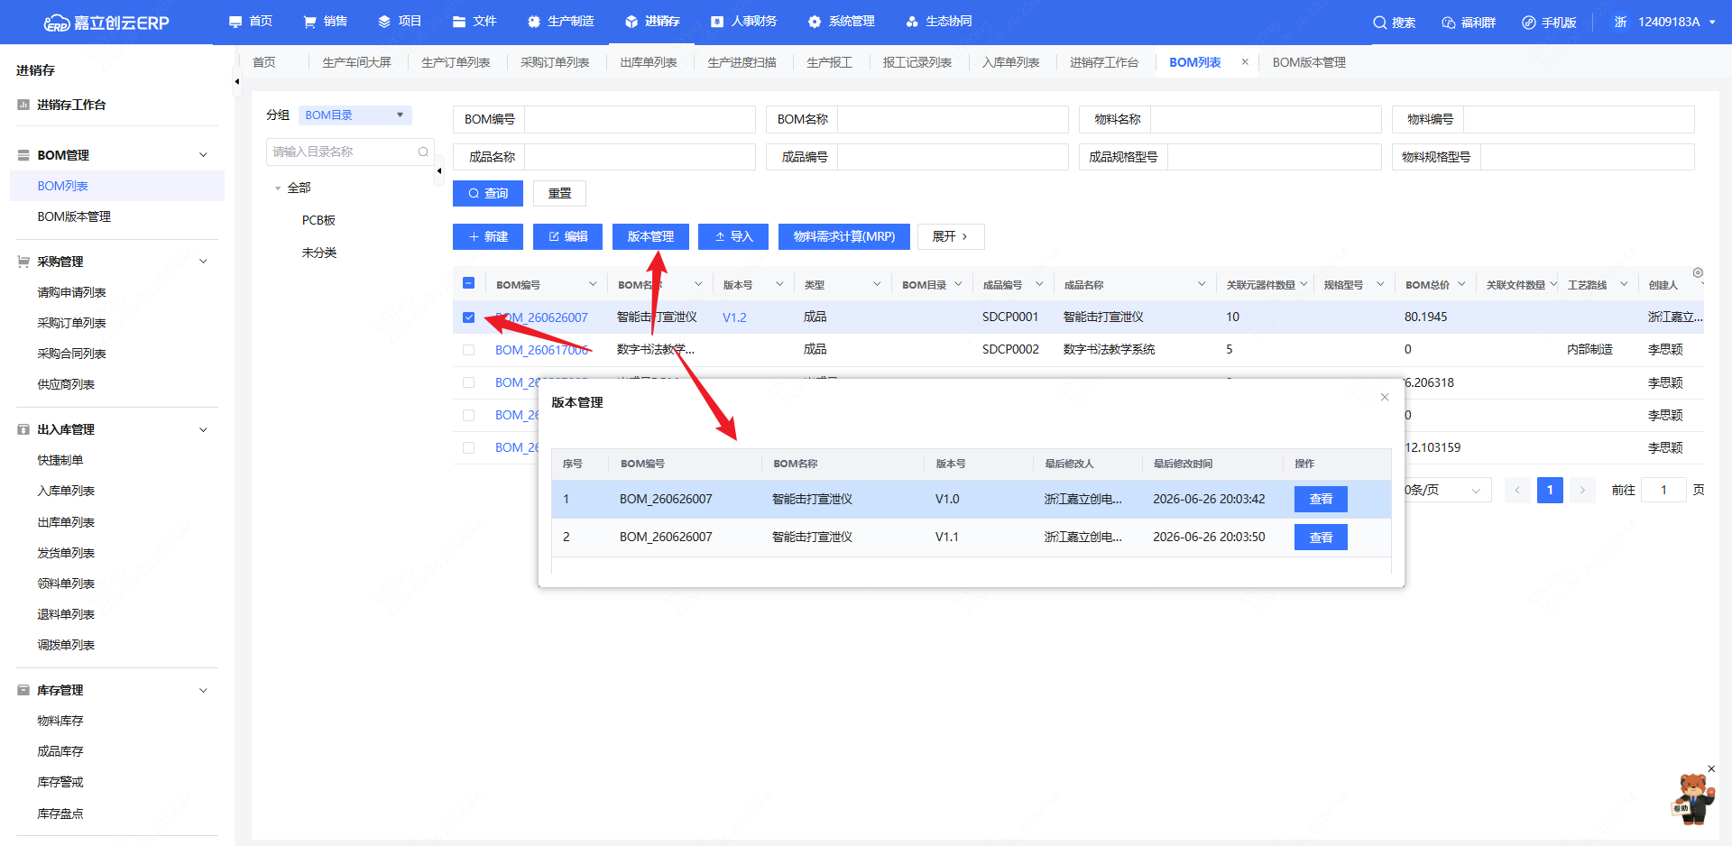Select PCB板 in the directory tree
The width and height of the screenshot is (1732, 846).
click(318, 220)
